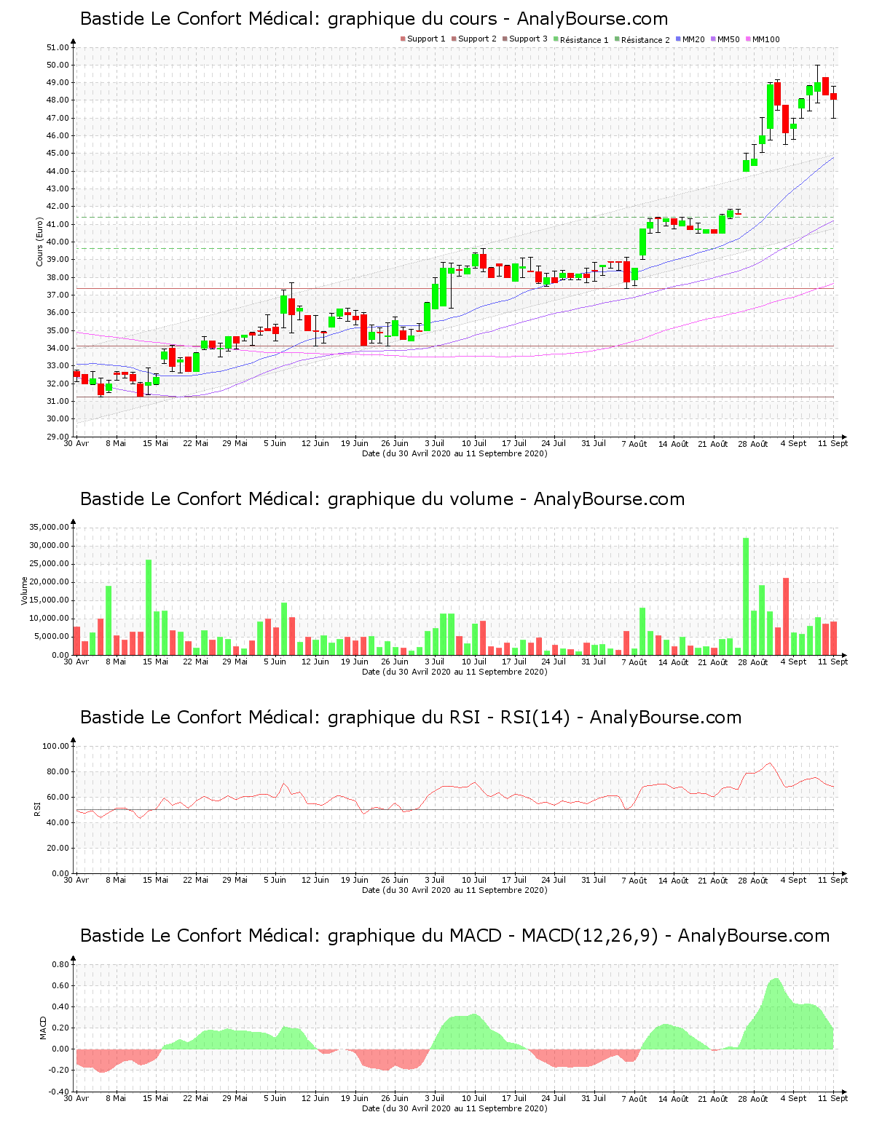Click the 29.00 tick on price axis
The height and width of the screenshot is (1128, 874).
click(x=58, y=437)
